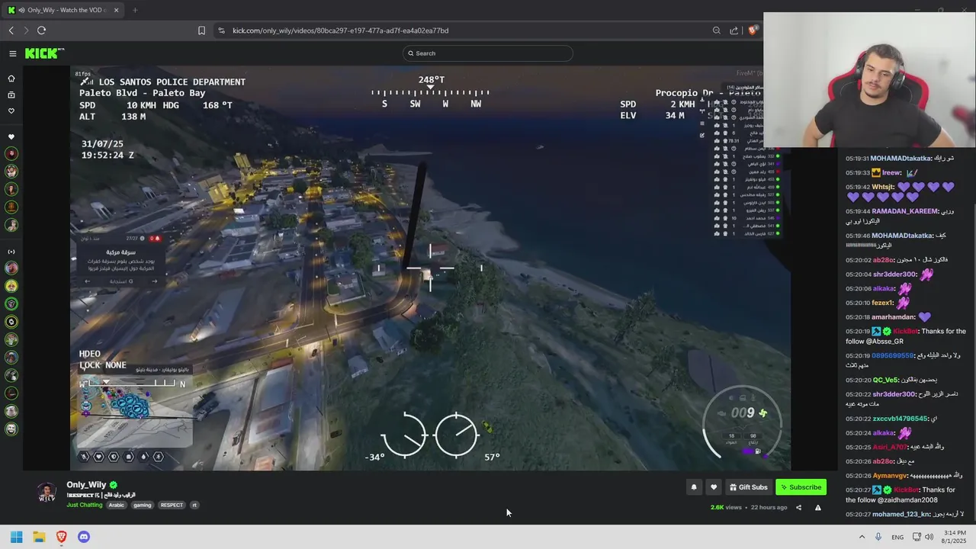Open File Explorer from the taskbar
The height and width of the screenshot is (549, 976).
(x=39, y=537)
